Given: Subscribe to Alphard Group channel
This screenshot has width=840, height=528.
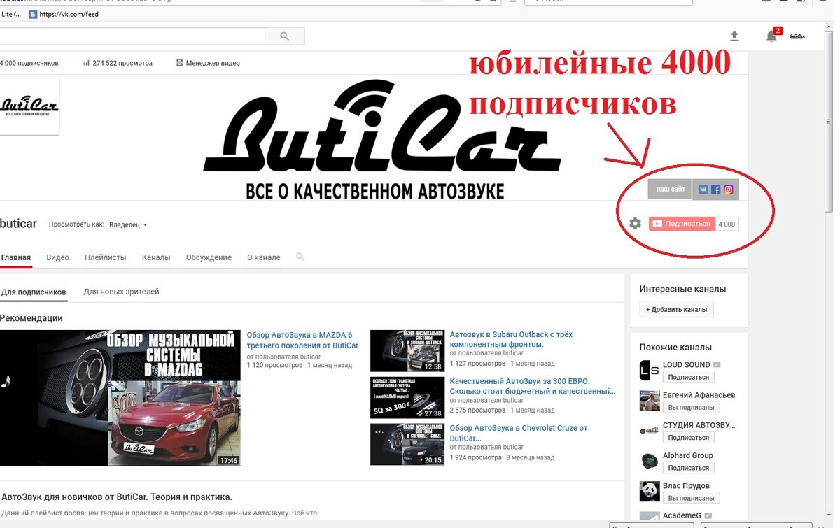Looking at the screenshot, I should [689, 467].
